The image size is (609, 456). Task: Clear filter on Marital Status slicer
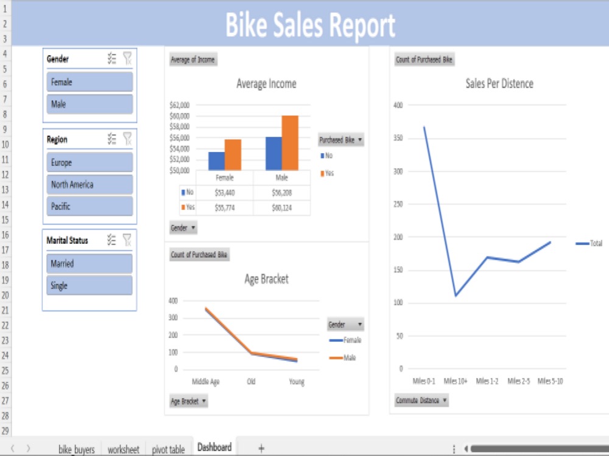point(127,240)
